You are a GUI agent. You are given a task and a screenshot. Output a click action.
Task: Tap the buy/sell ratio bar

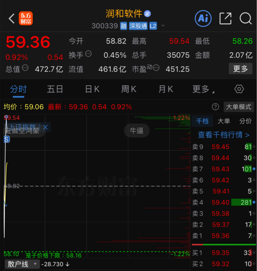pos(224,245)
